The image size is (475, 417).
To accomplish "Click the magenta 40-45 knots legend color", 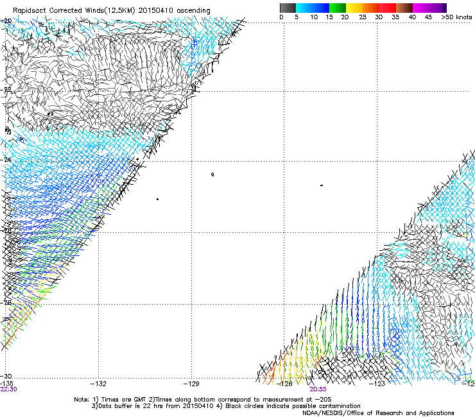I will [x=421, y=8].
